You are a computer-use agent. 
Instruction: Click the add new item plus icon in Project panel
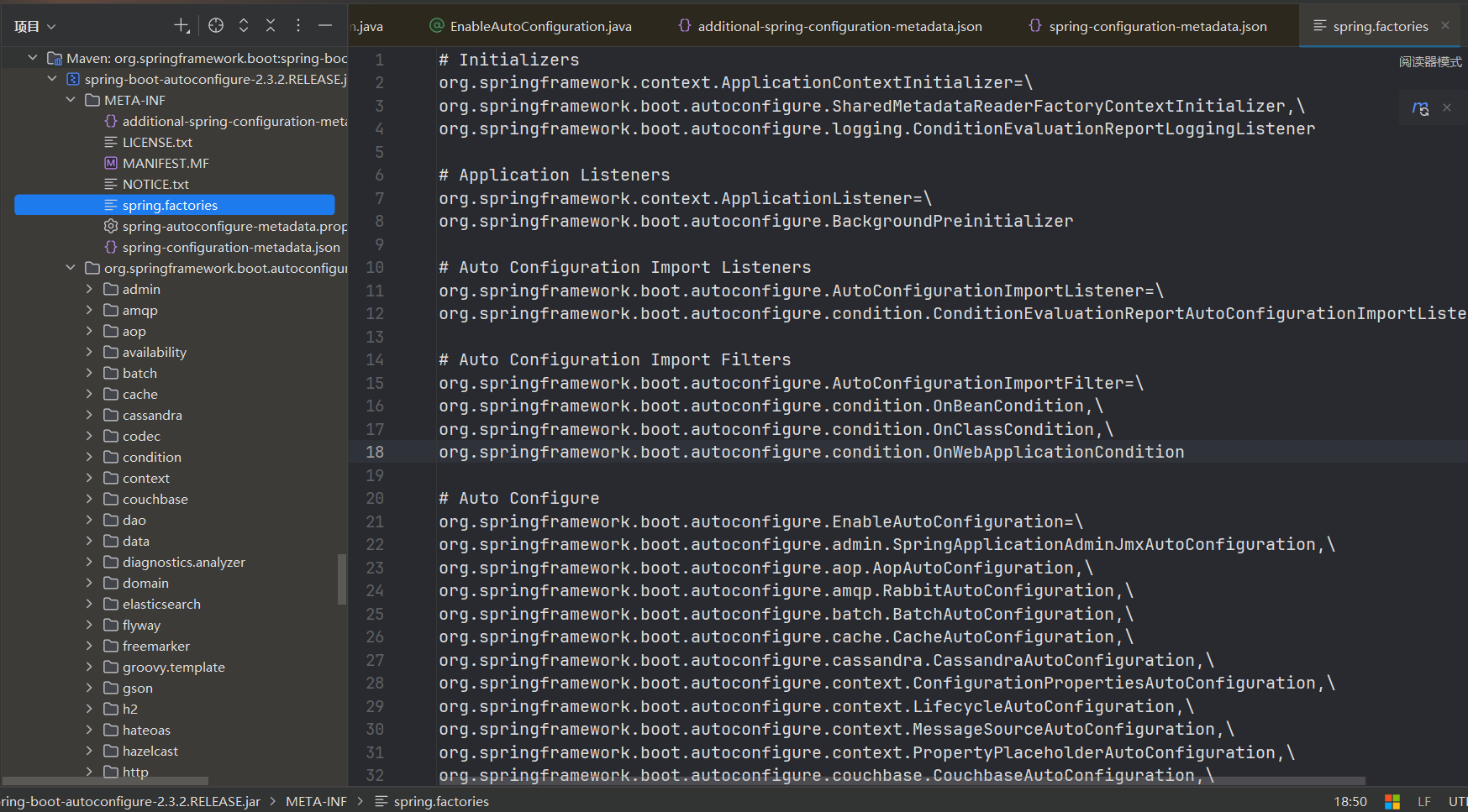(182, 26)
